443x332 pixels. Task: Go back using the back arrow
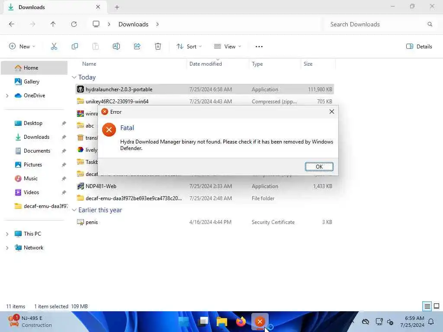[x=12, y=24]
